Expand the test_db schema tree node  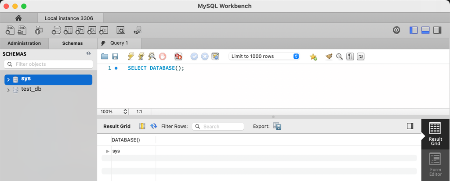click(x=8, y=90)
